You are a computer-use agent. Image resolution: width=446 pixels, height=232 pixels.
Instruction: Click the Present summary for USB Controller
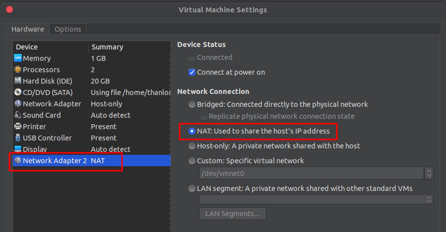click(x=104, y=138)
